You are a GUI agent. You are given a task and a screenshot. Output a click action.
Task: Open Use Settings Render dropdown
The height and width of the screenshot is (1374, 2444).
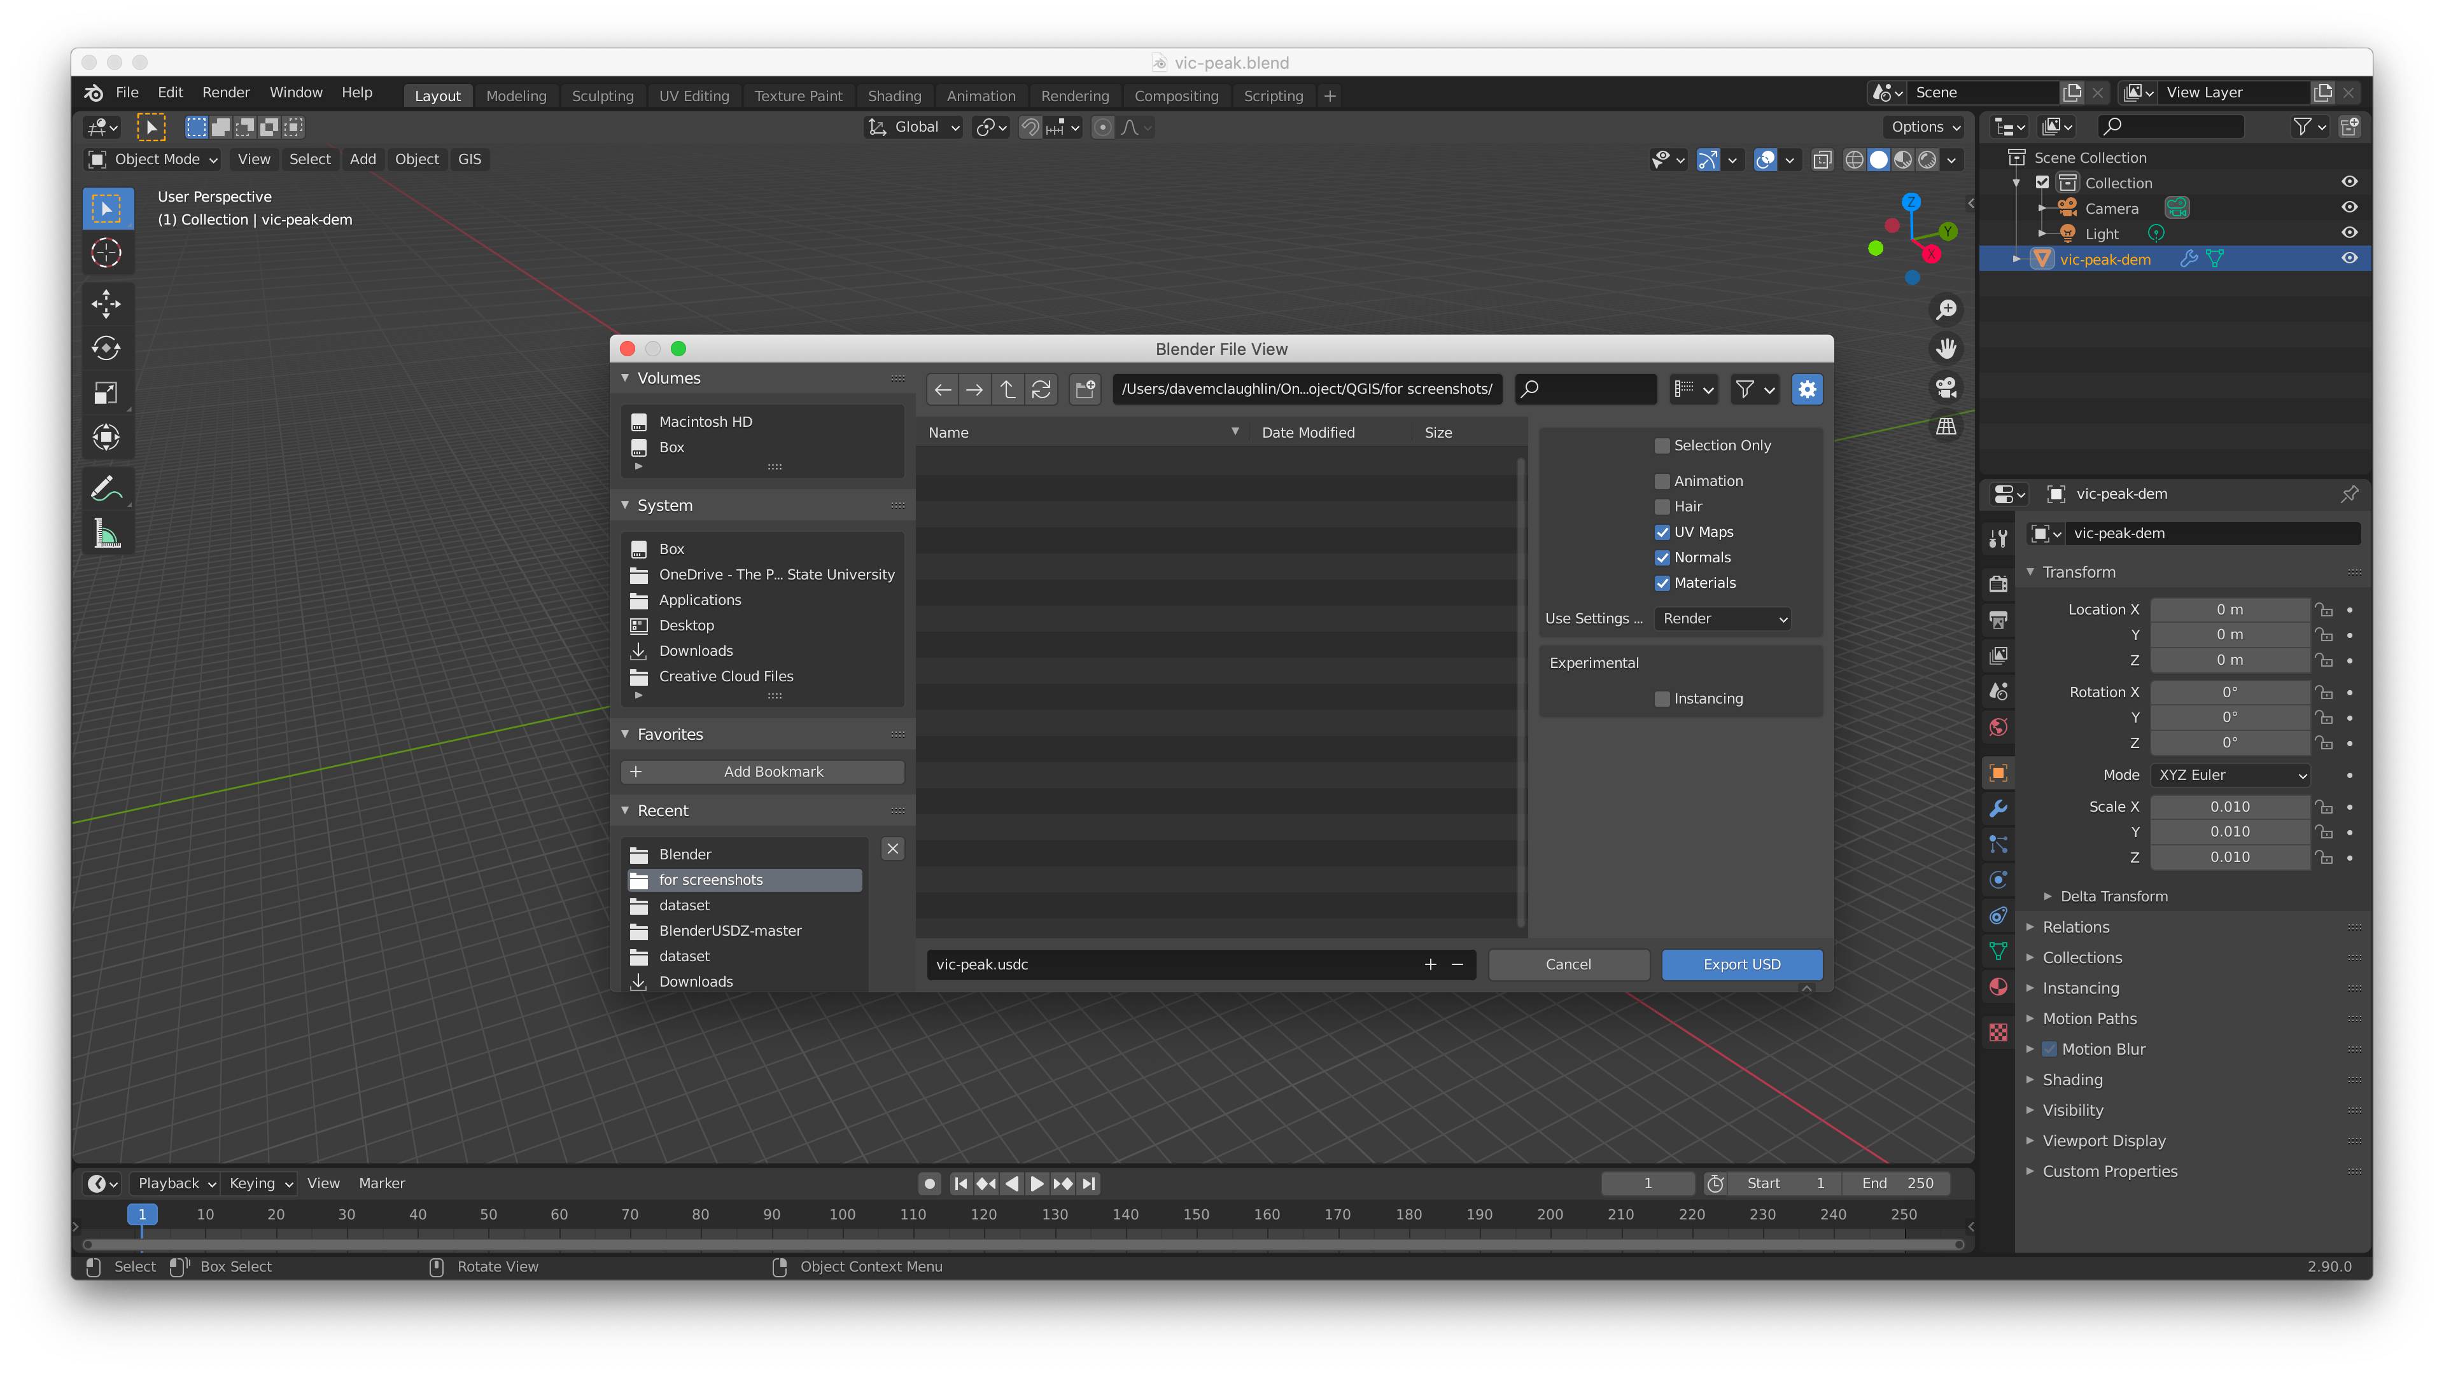(1722, 618)
